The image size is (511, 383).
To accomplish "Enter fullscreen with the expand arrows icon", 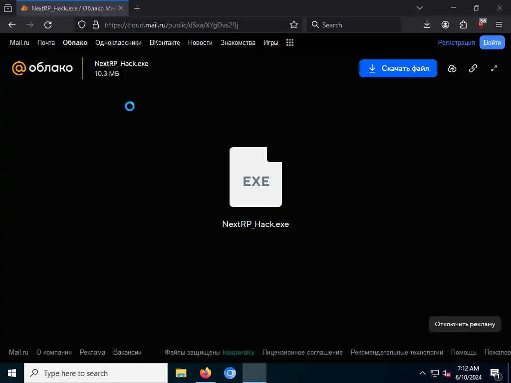I will click(494, 68).
